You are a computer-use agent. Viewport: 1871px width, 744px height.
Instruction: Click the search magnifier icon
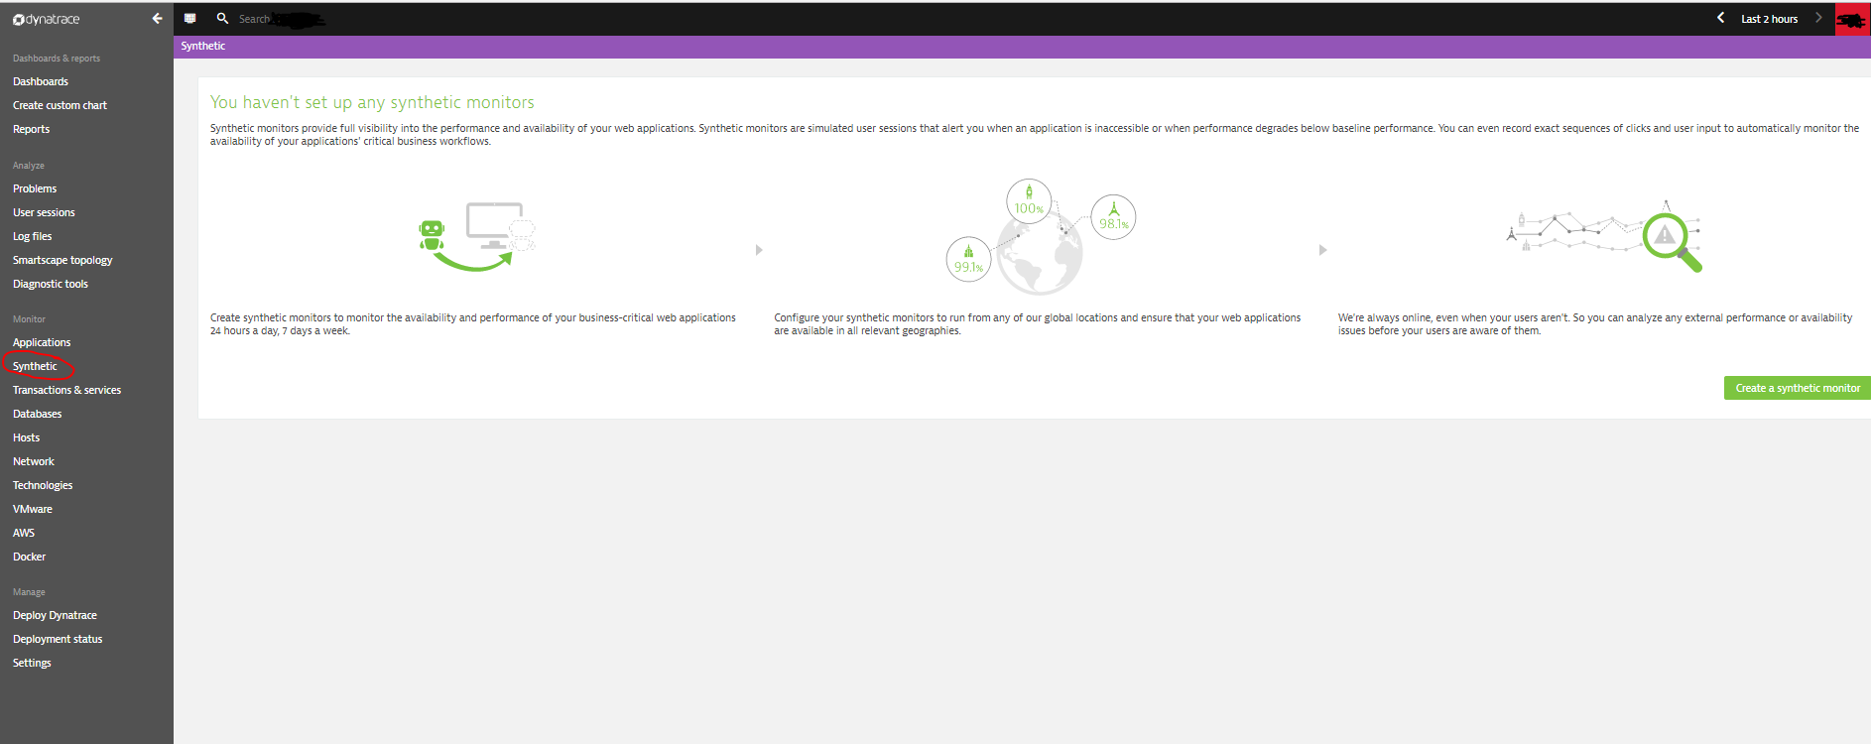(x=222, y=18)
